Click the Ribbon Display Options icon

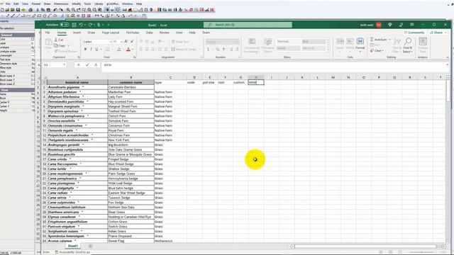point(412,25)
